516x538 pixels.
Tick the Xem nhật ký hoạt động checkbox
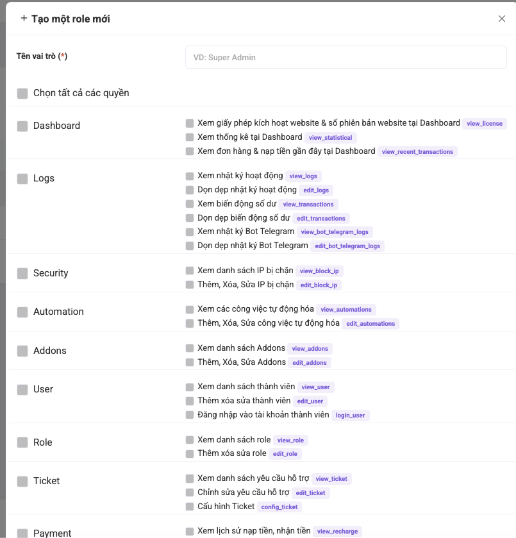tap(190, 176)
